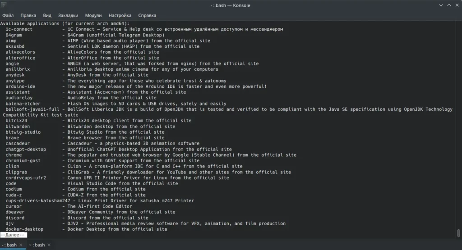
Task: Click the '--Далее--' pager prompt
Action: 14,235
